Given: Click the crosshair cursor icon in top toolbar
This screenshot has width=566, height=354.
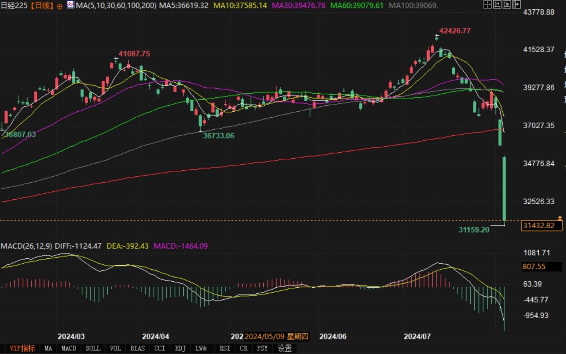Looking at the screenshot, I should pyautogui.click(x=487, y=5).
